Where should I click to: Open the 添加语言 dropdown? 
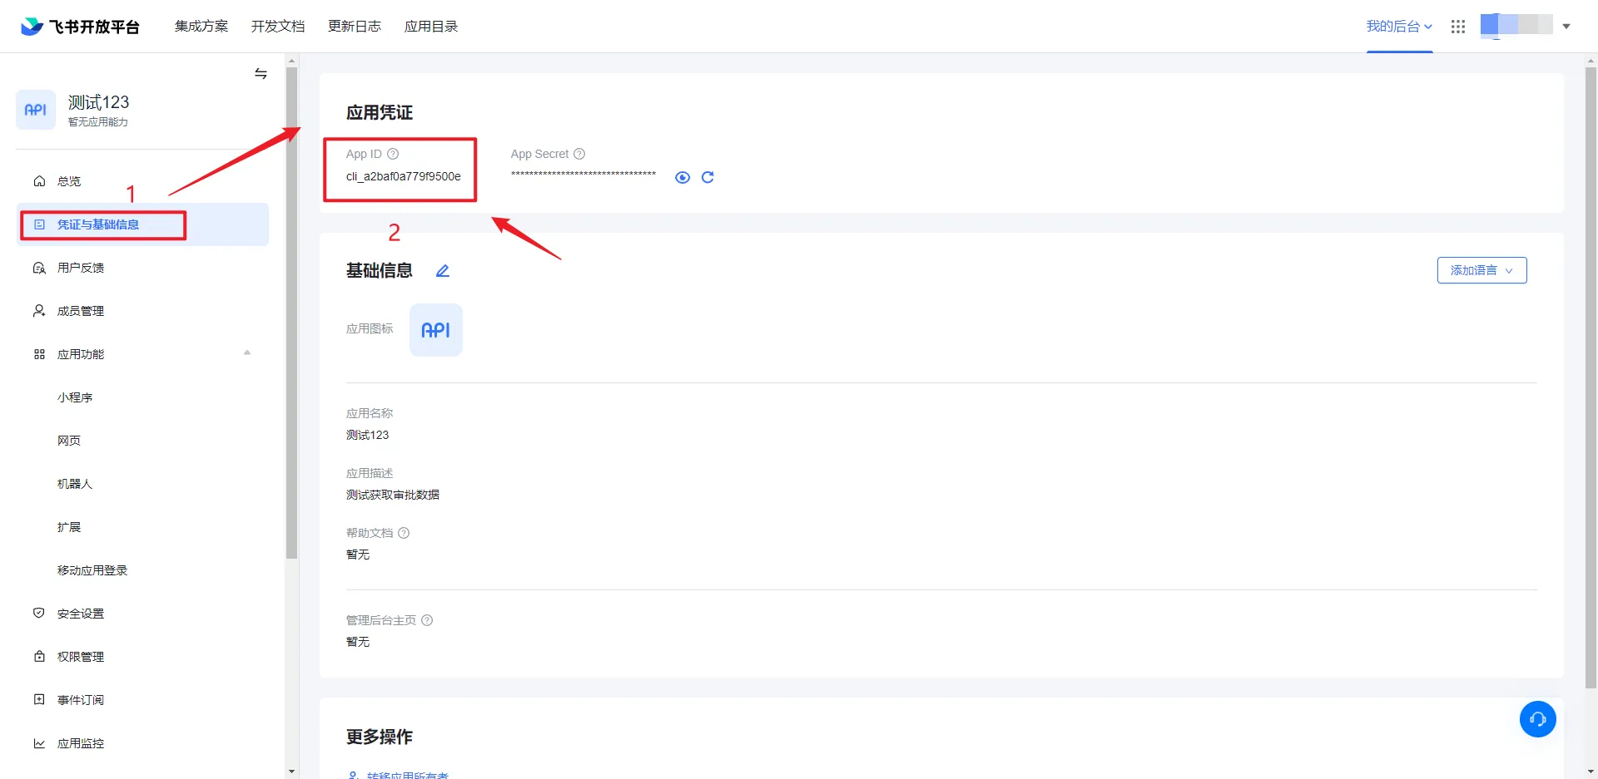[x=1481, y=270]
